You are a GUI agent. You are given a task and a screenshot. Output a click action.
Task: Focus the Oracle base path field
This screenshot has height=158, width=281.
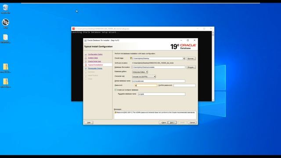point(157,58)
